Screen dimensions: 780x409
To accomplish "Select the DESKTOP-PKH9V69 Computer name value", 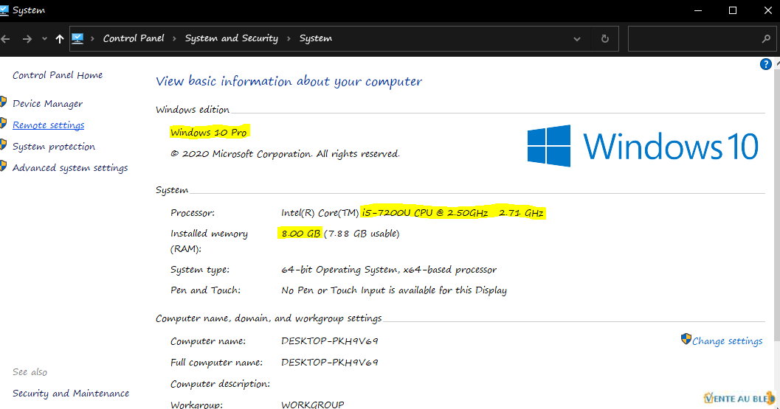I will (330, 341).
